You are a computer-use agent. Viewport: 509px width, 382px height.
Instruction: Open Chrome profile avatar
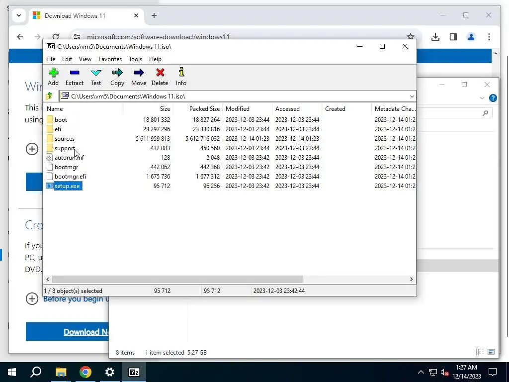coord(471,37)
